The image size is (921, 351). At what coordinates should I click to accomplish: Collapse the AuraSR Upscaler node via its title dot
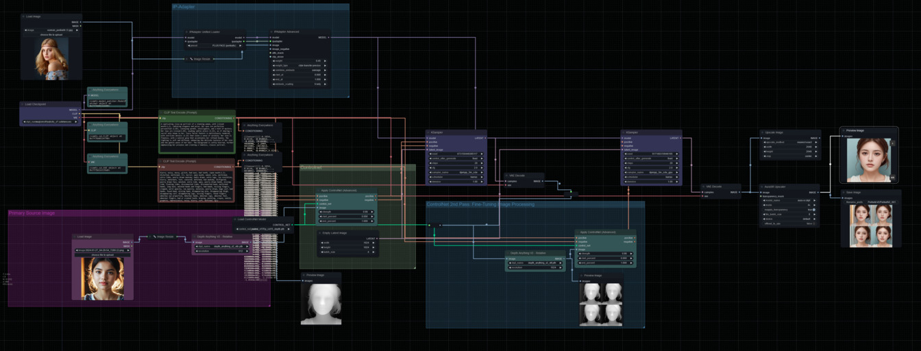coord(763,186)
